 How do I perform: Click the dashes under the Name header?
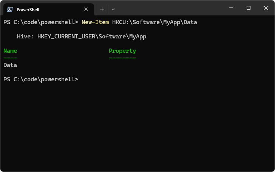pos(10,58)
